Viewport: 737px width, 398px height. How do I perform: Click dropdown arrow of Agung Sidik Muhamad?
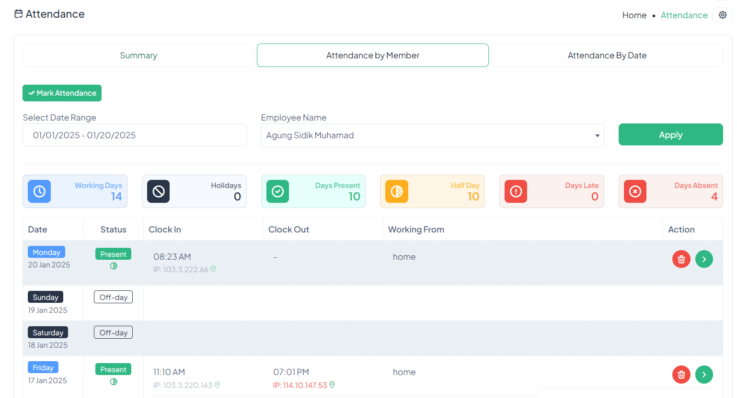(x=597, y=136)
